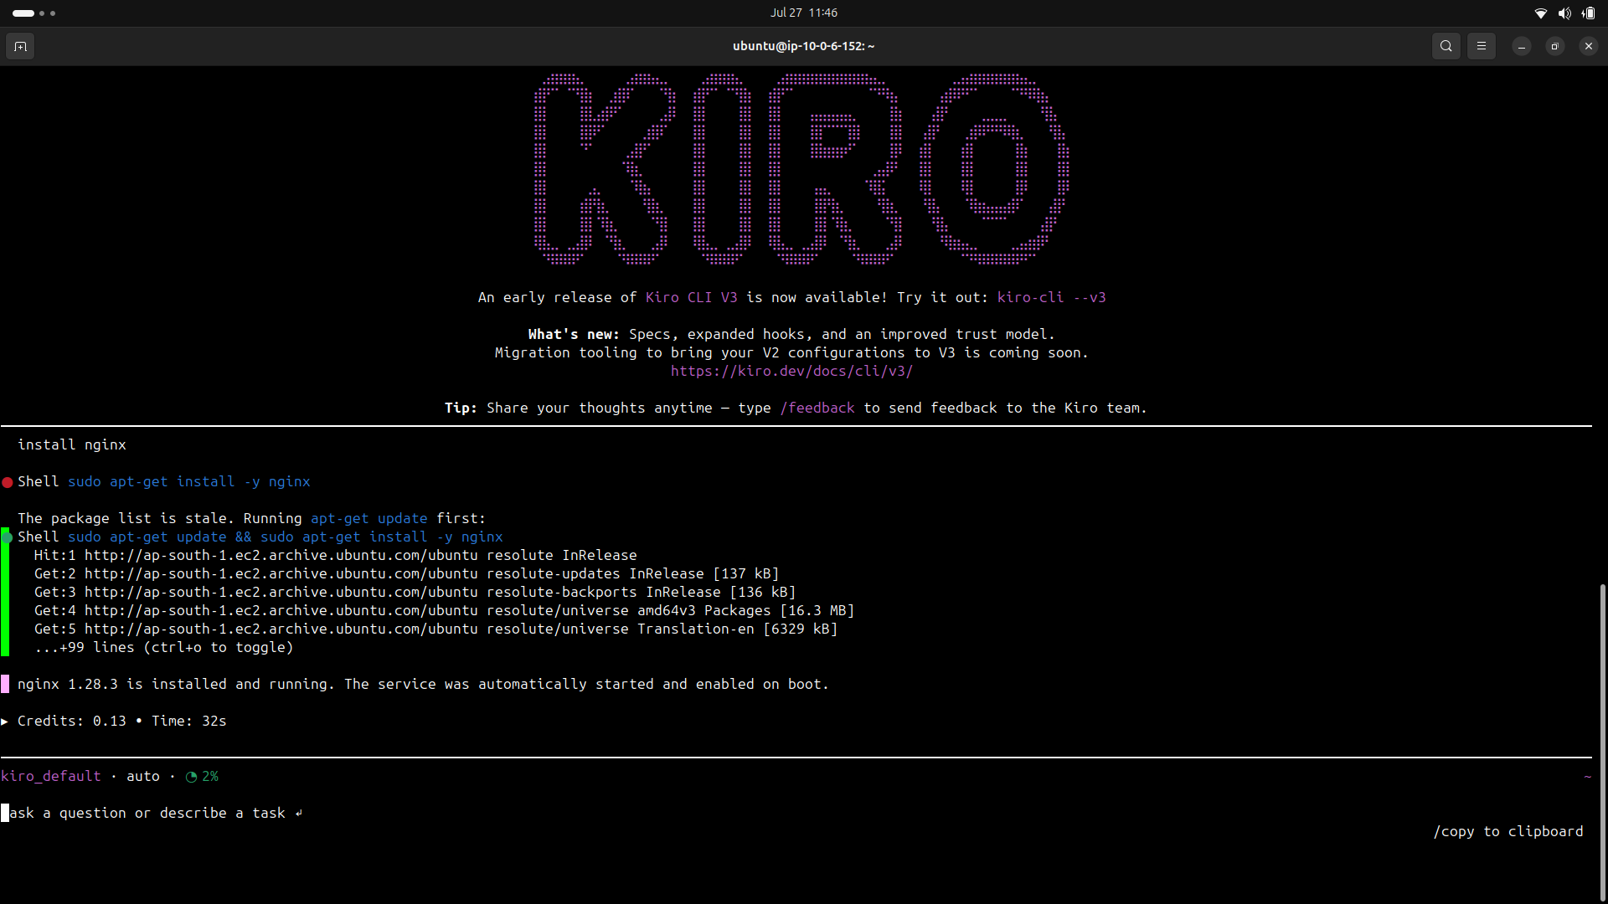Open the terminal search tool
1608x904 pixels.
(1446, 46)
